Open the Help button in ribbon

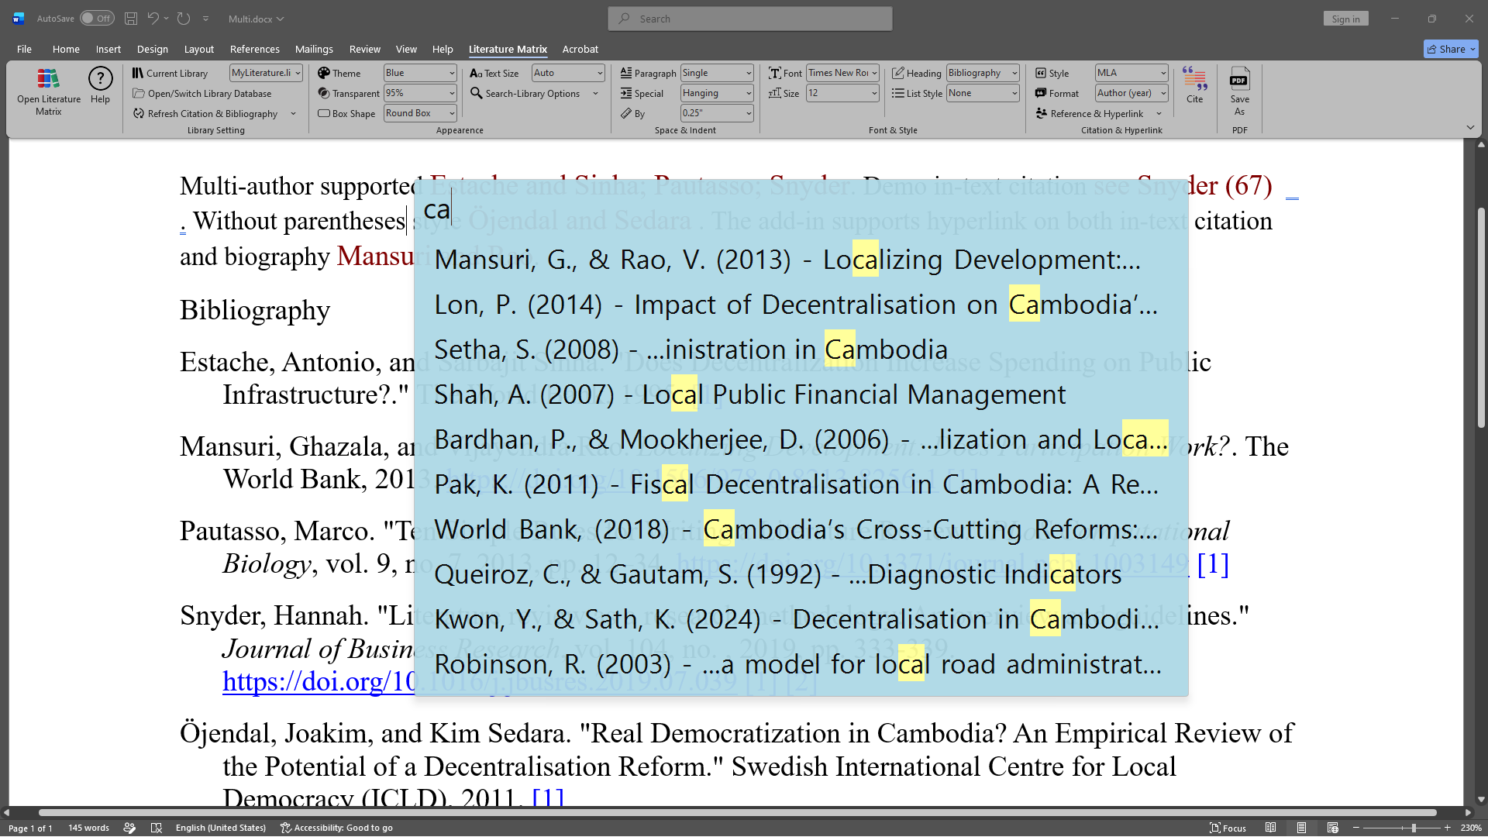click(100, 85)
